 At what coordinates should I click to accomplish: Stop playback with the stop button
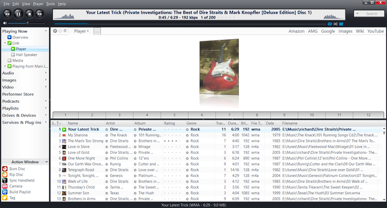tap(30, 14)
